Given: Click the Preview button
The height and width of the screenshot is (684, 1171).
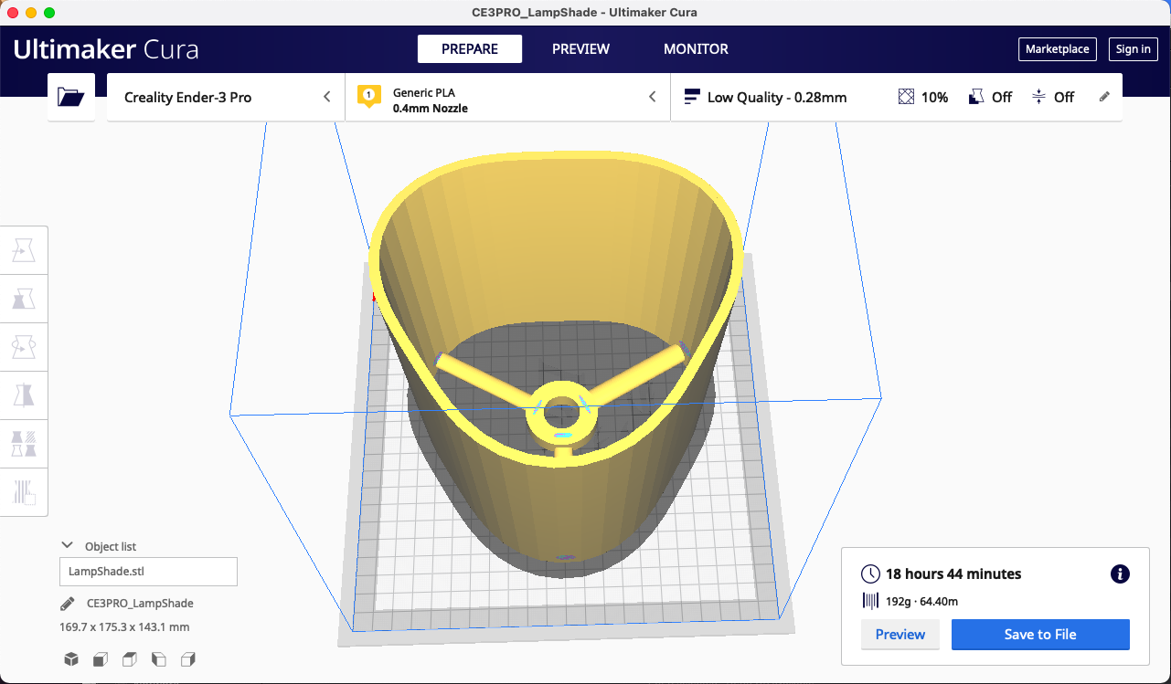Looking at the screenshot, I should point(900,635).
